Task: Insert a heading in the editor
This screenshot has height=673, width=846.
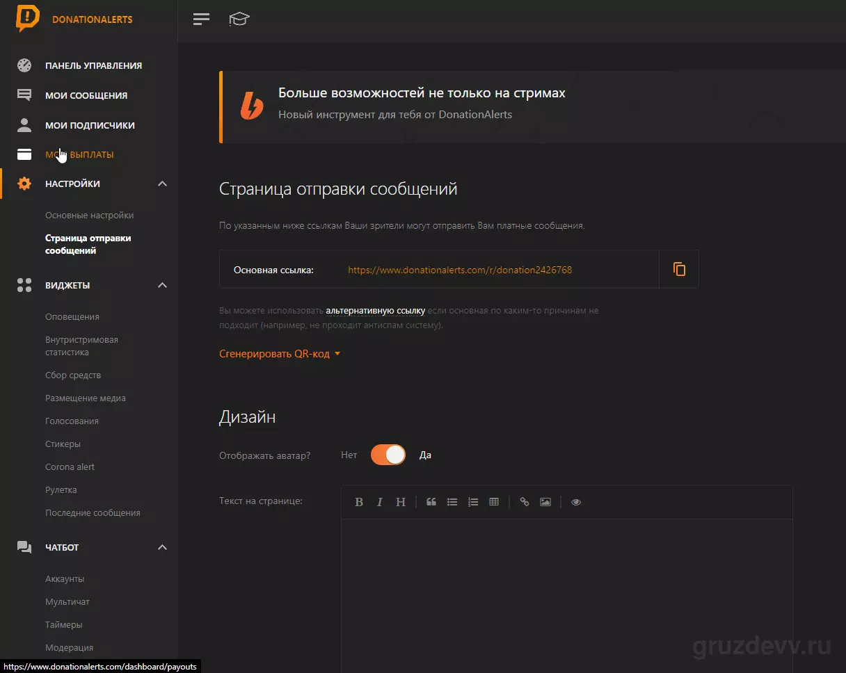Action: point(401,502)
